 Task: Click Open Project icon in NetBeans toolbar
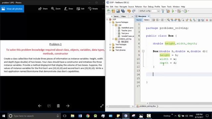point(118,11)
